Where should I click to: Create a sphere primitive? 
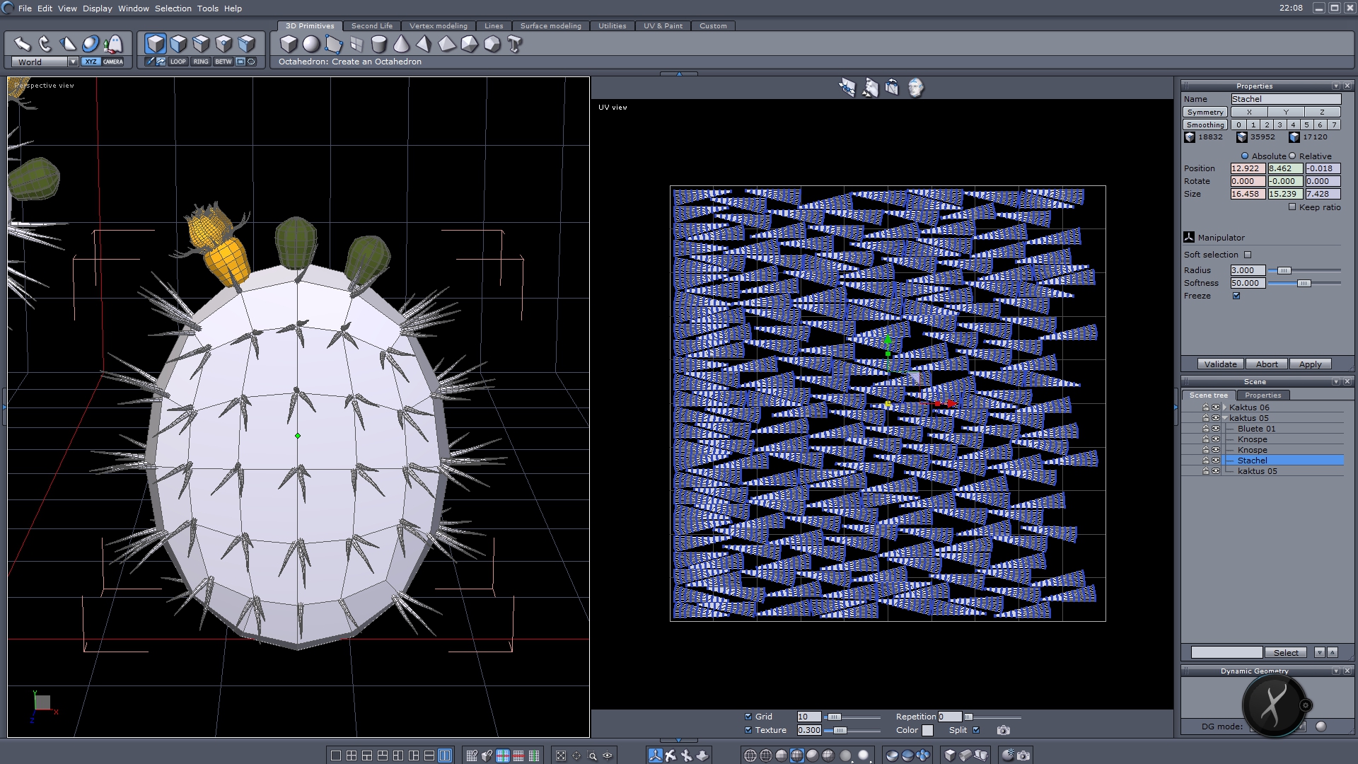tap(311, 44)
